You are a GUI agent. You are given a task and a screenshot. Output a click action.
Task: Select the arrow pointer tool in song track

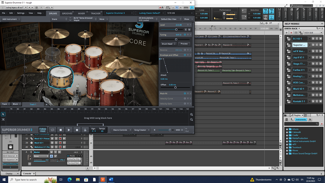tap(3, 114)
